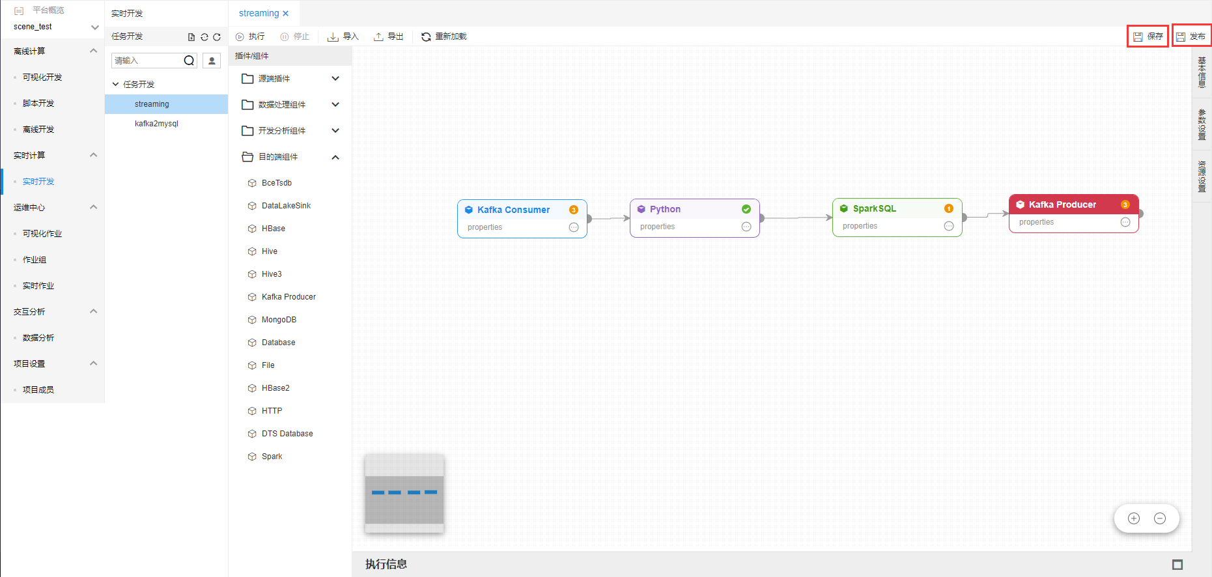Click Python node green check badge
Screen dimensions: 1212x577
click(746, 209)
